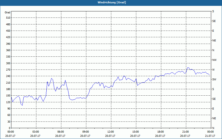
Task: Select the "210" y-axis value
Action: (8, 83)
